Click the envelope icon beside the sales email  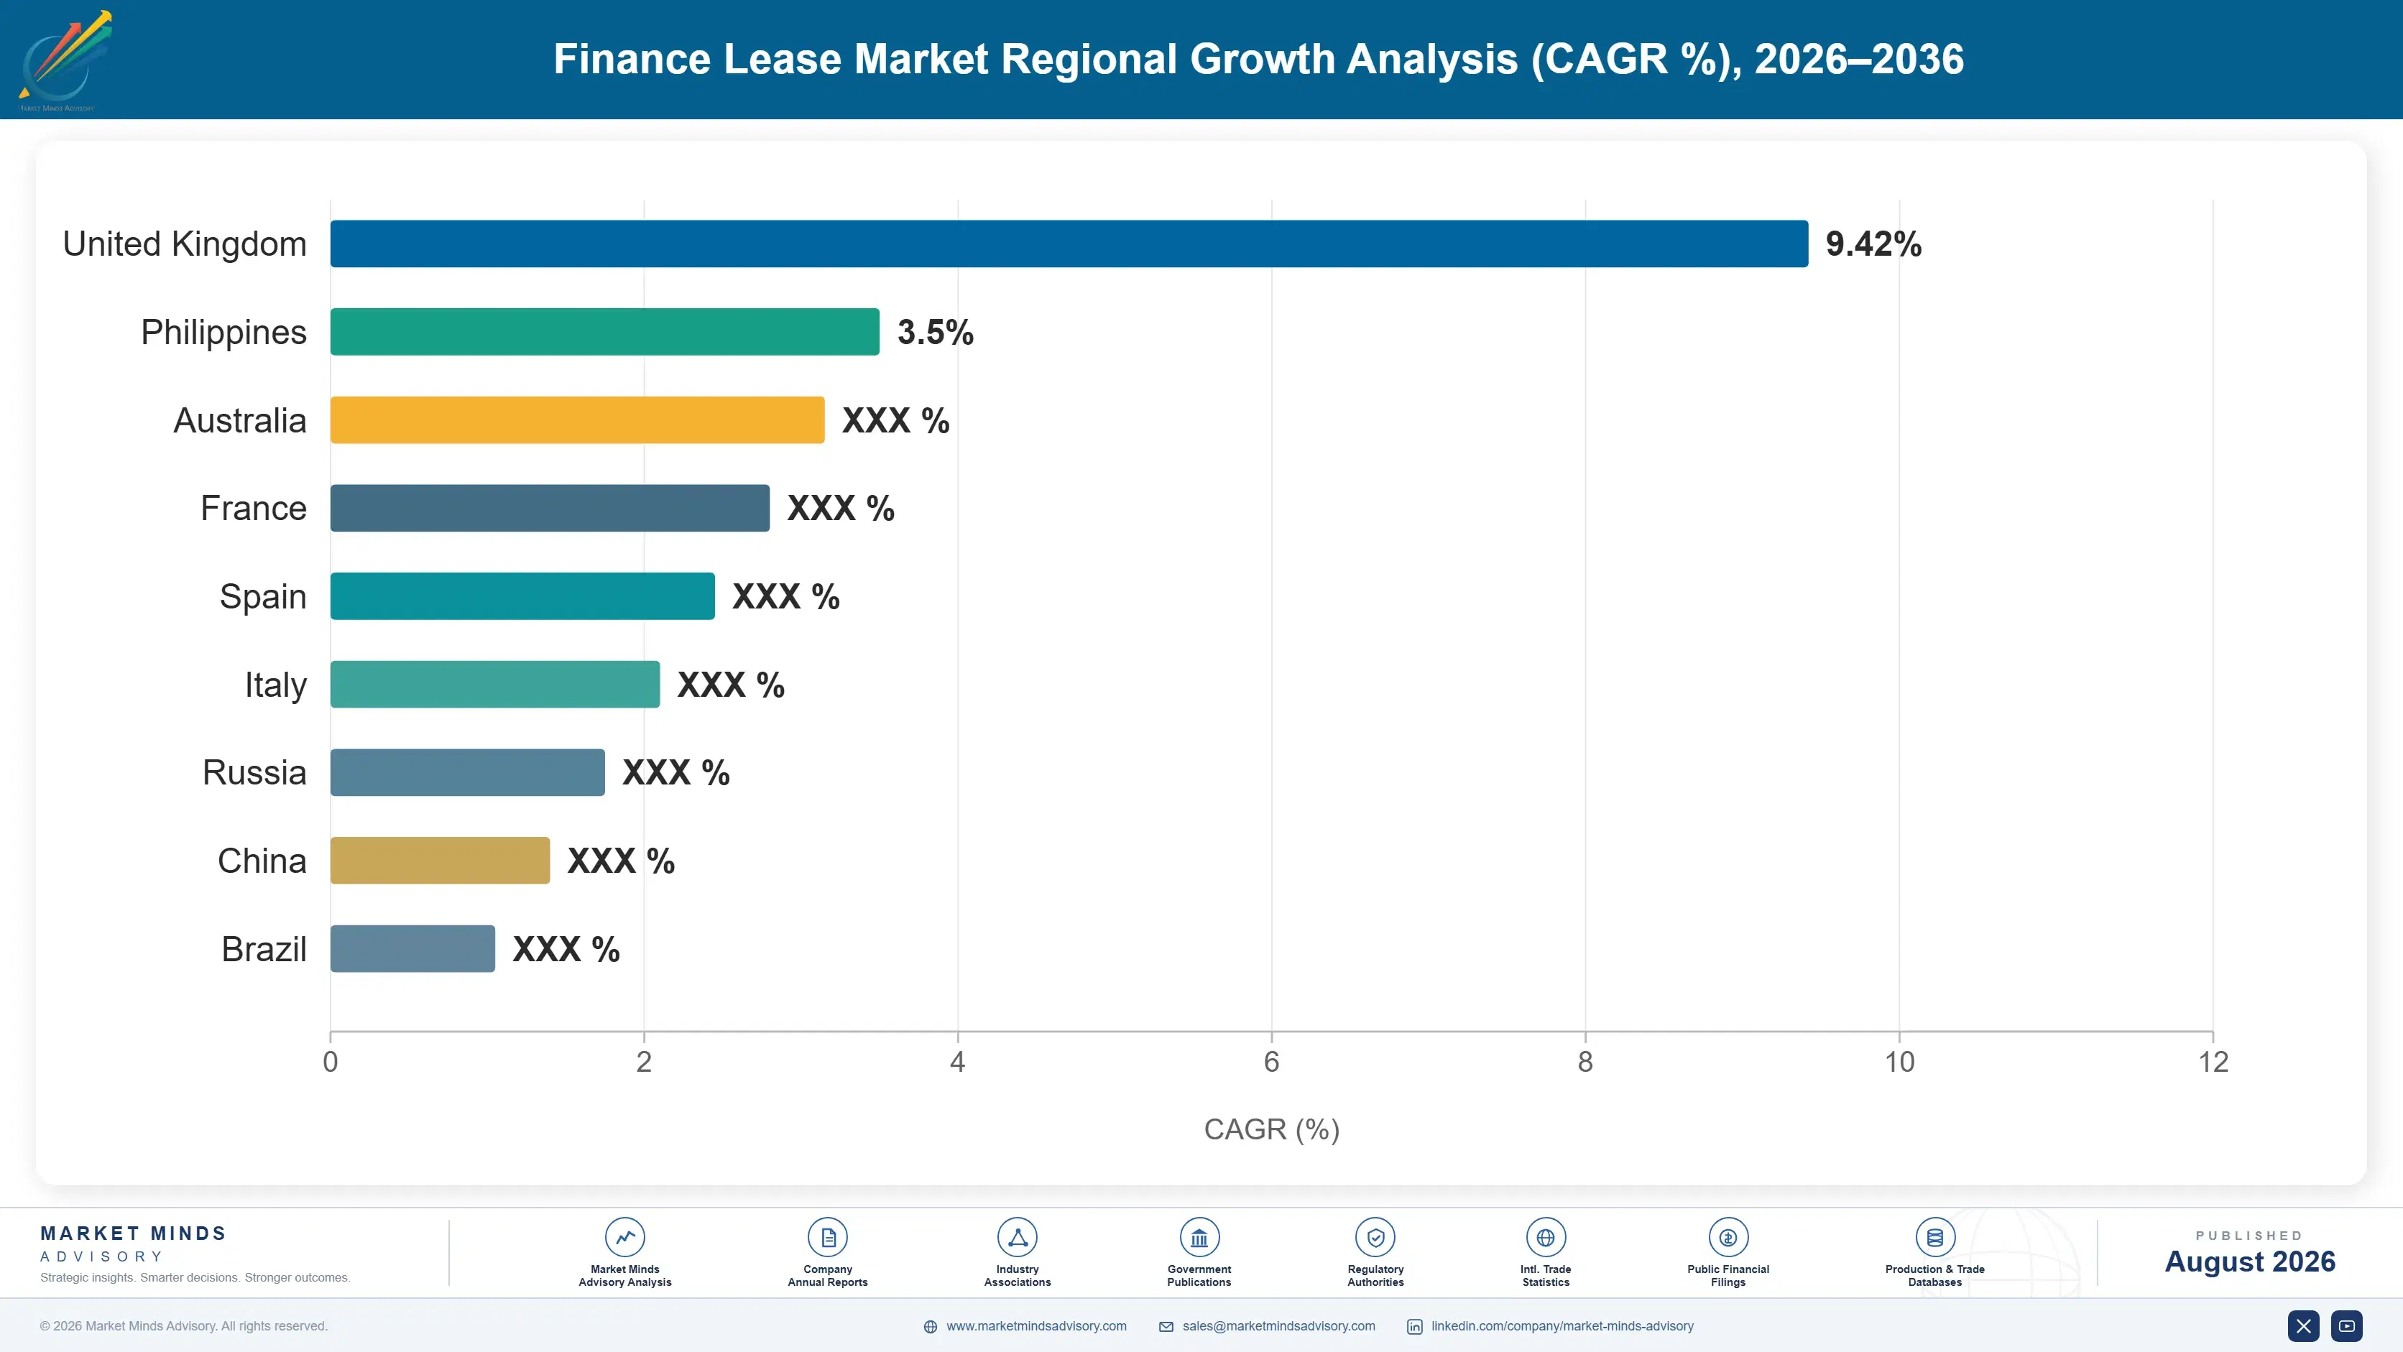(1166, 1327)
